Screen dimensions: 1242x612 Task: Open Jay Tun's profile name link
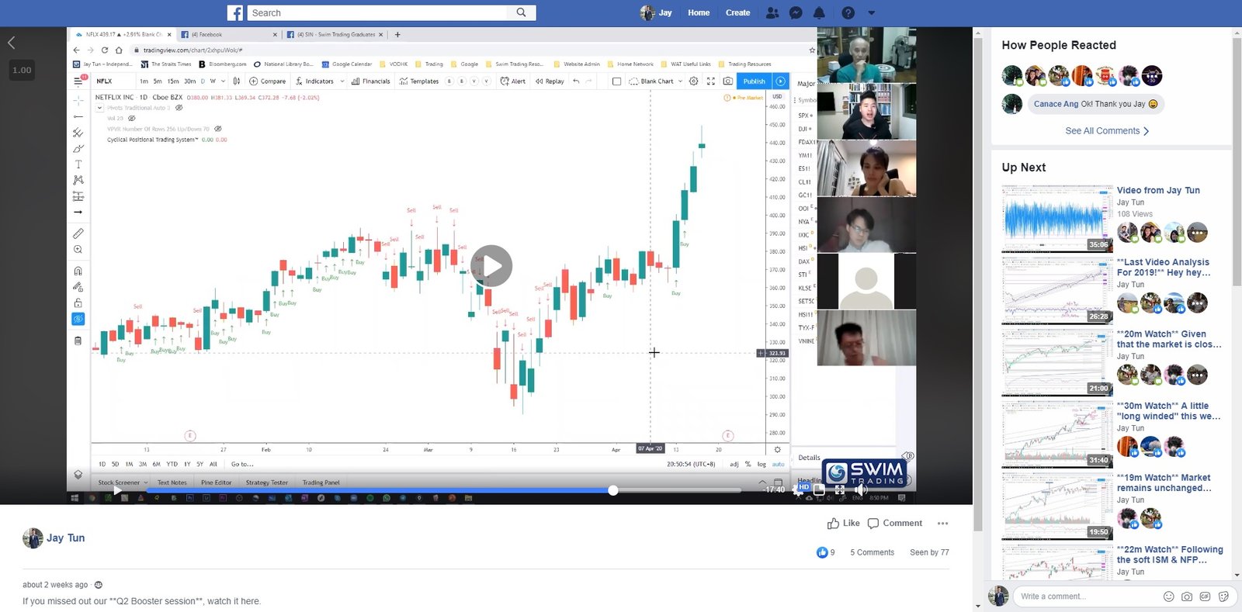coord(66,538)
